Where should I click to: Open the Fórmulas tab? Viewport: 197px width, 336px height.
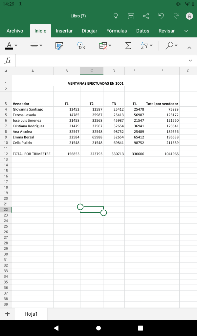pyautogui.click(x=117, y=31)
